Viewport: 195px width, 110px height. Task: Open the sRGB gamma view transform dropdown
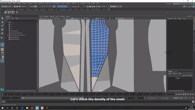click(x=125, y=18)
